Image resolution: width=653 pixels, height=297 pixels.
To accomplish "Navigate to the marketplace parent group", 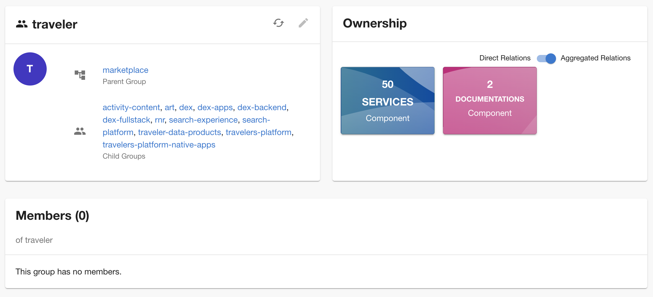I will (126, 70).
